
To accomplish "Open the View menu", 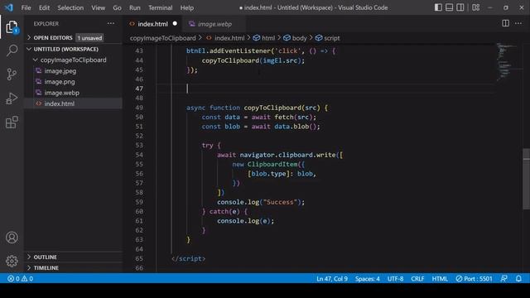I will (98, 7).
